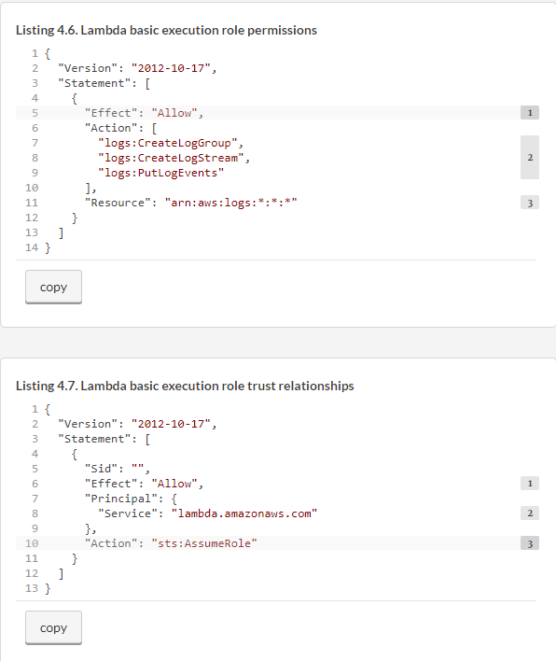Click annotation badge 2 beside log actions

pyautogui.click(x=530, y=157)
